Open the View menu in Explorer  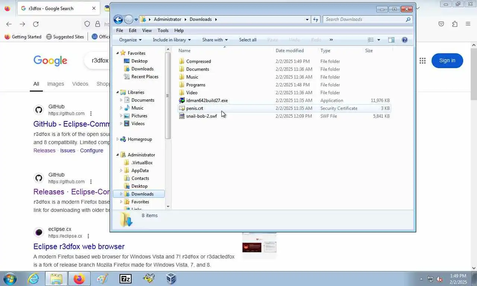point(147,31)
